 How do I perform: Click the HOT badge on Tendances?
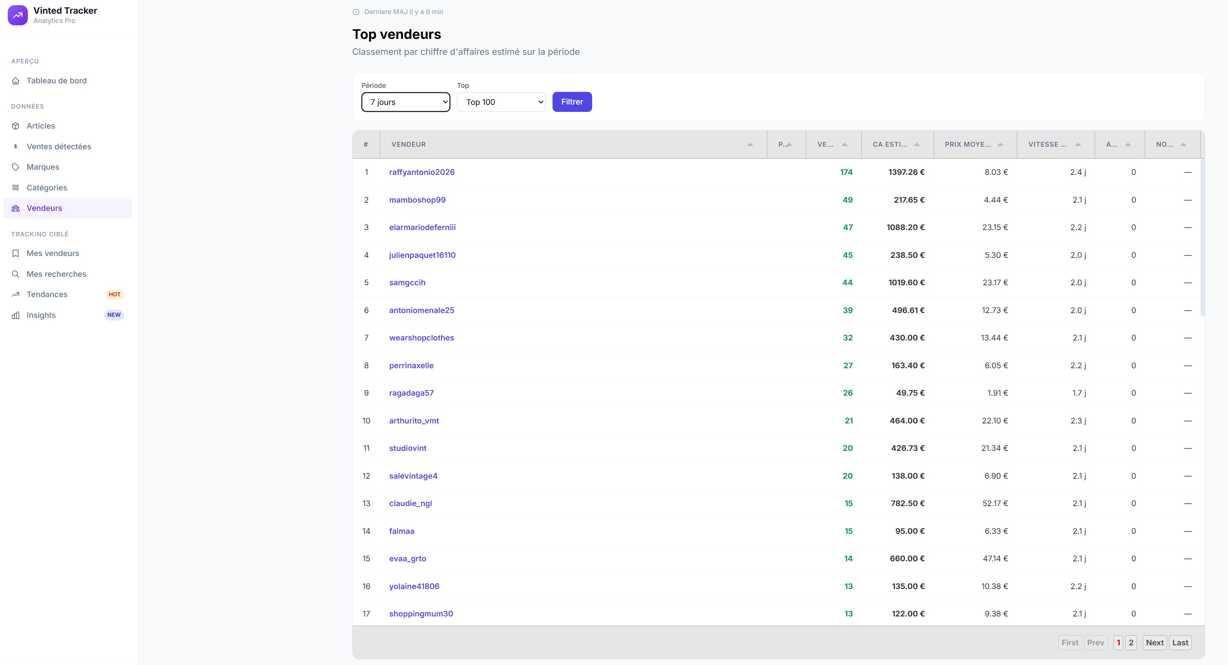(x=114, y=294)
